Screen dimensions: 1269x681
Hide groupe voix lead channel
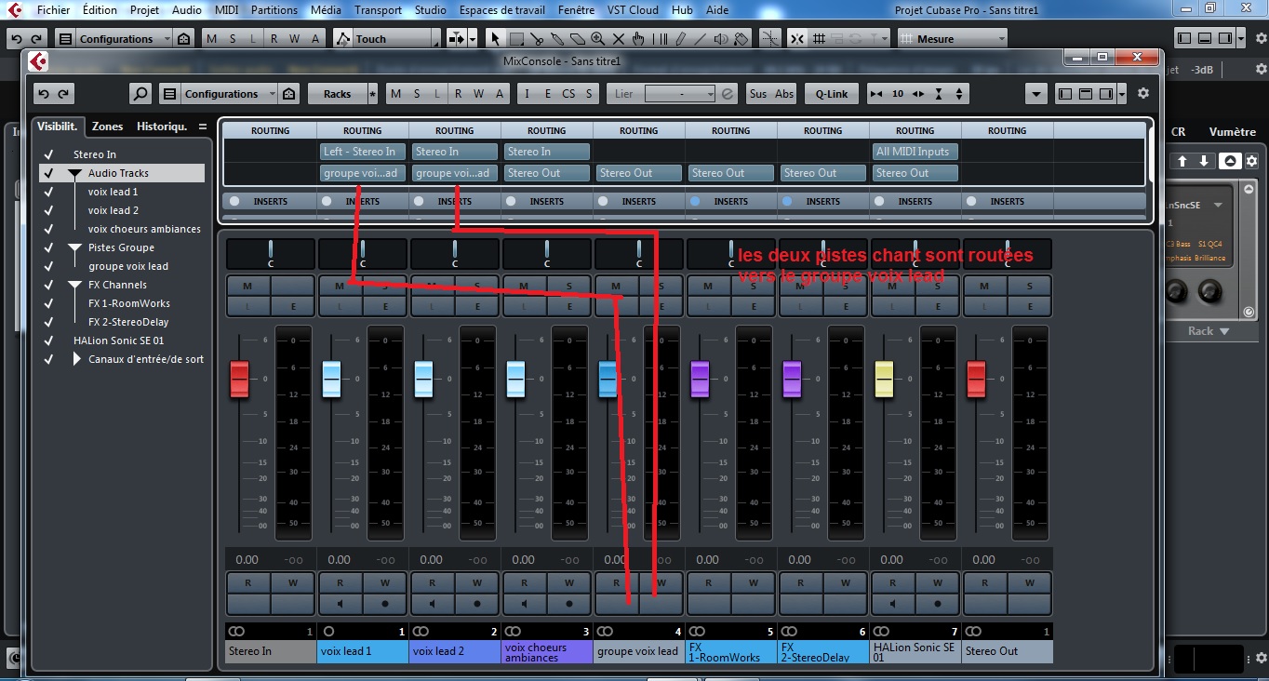(48, 266)
